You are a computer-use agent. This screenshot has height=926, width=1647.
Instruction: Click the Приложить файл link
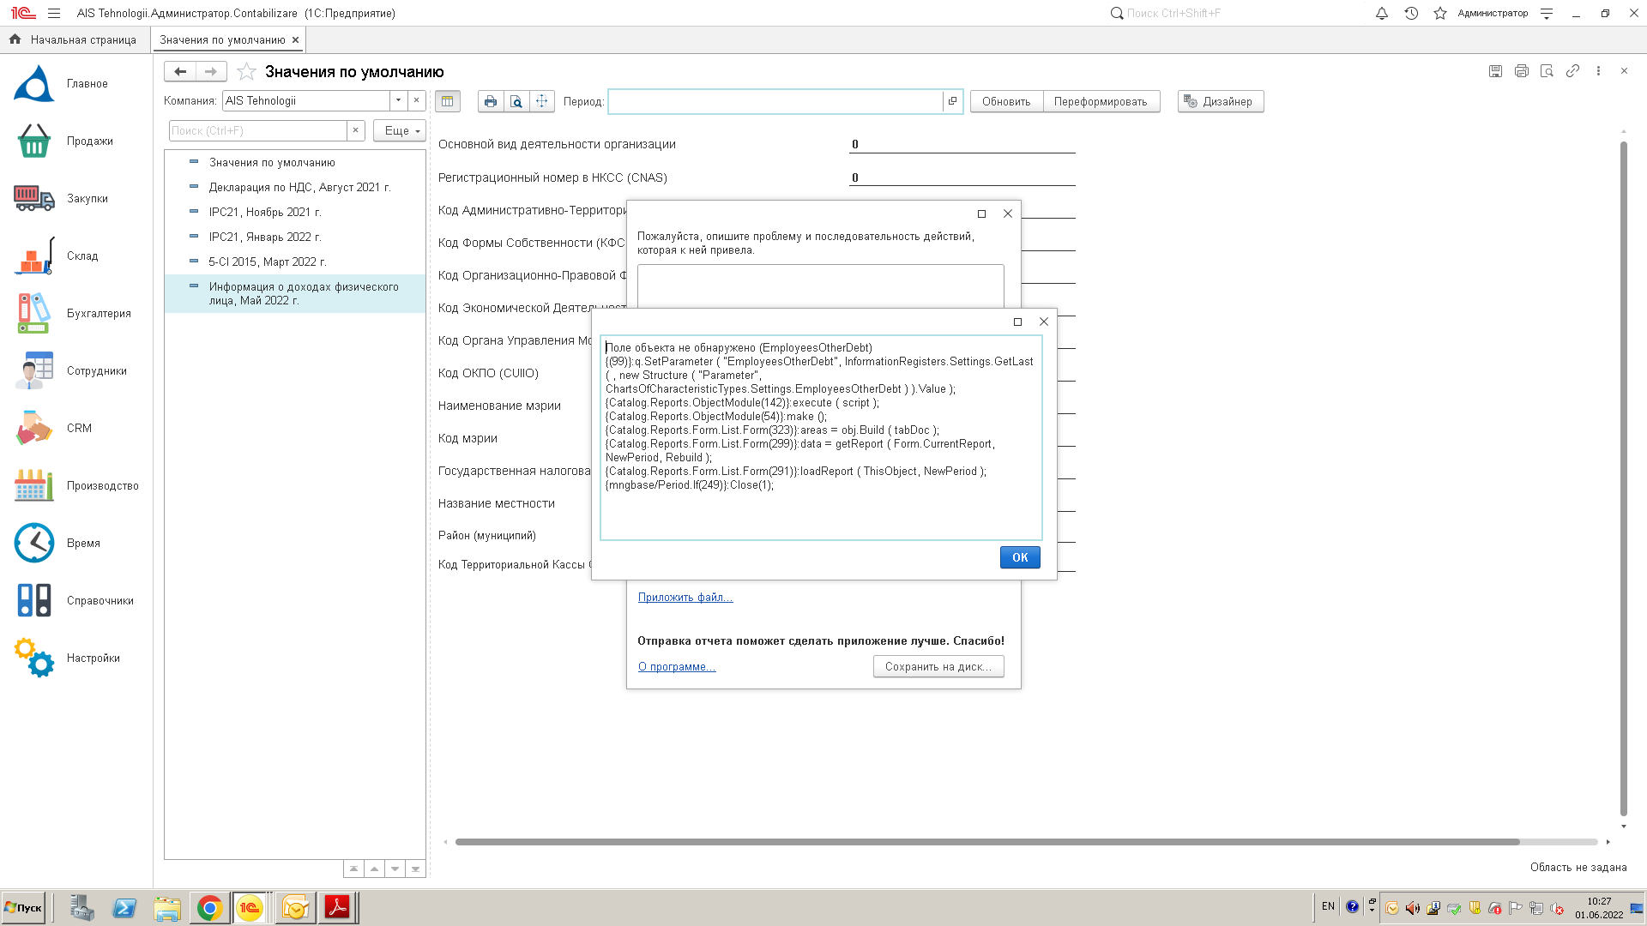point(685,598)
